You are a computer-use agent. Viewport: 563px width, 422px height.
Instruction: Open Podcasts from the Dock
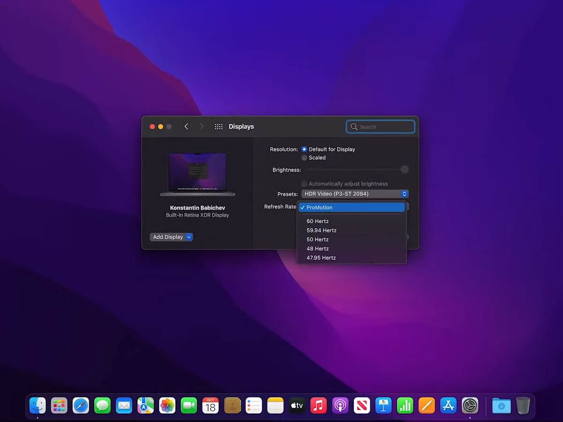click(340, 405)
